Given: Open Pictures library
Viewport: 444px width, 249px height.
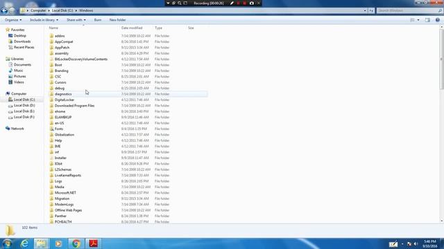Looking at the screenshot, I should point(20,76).
